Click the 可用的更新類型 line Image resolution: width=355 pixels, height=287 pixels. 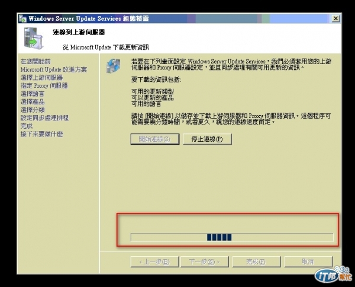[153, 91]
